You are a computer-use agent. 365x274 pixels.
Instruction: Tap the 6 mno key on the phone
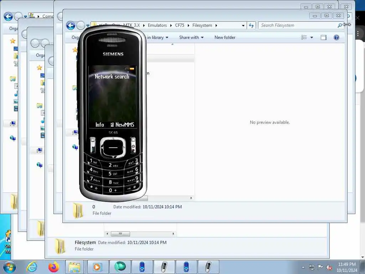(x=133, y=170)
